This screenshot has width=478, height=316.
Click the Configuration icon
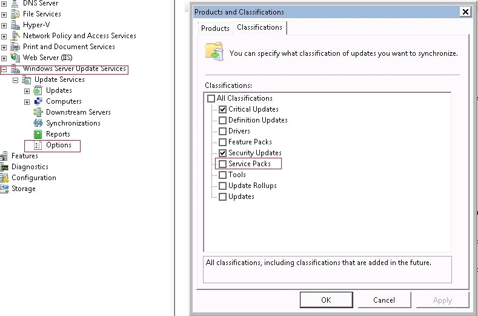(4, 178)
